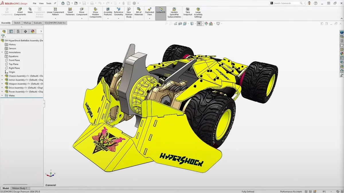Open the Exploded View dropdown arrow
This screenshot has width=344, height=193.
tap(149, 18)
